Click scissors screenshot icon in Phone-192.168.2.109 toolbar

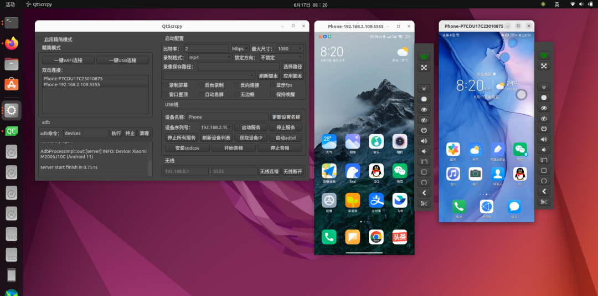coord(424,203)
